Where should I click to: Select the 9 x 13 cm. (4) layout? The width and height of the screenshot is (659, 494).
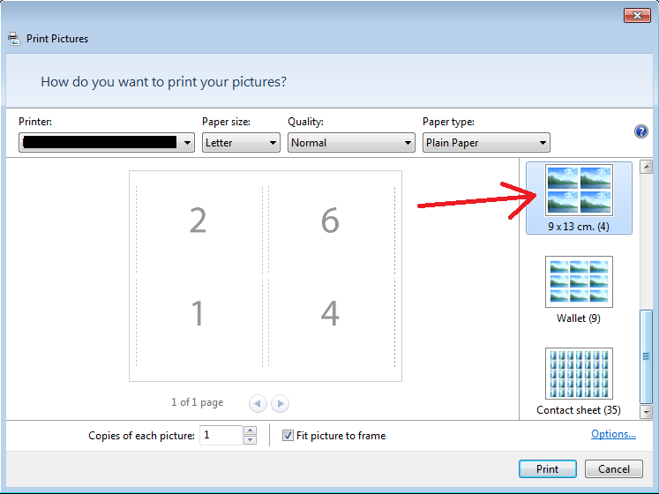point(579,198)
